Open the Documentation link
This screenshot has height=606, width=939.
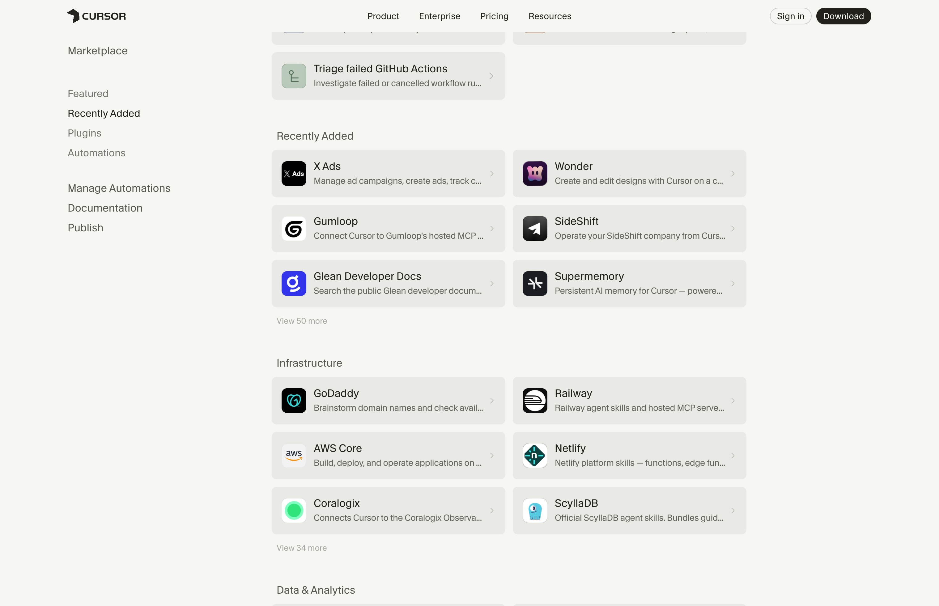pyautogui.click(x=105, y=208)
